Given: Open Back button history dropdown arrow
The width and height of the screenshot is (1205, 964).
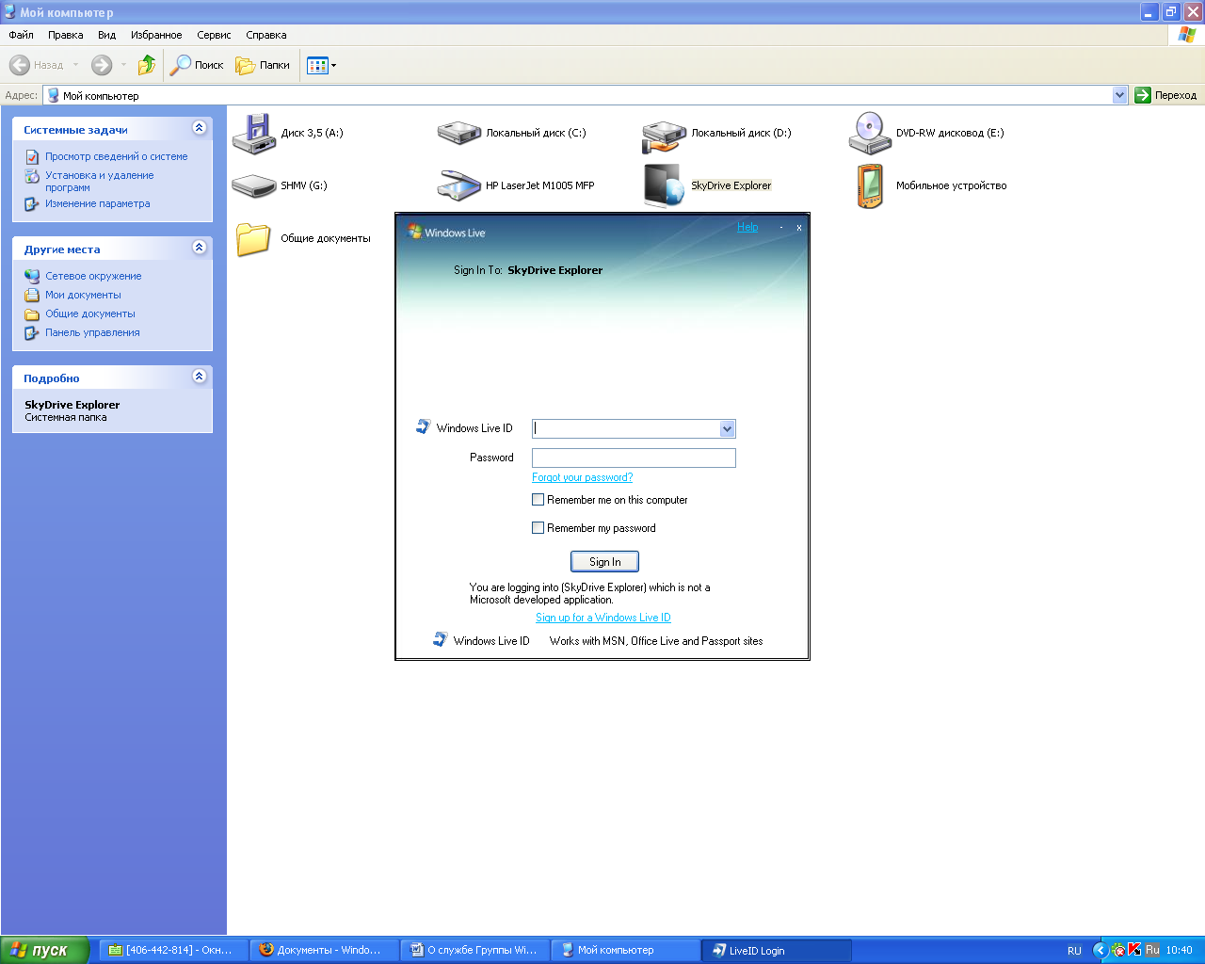Looking at the screenshot, I should coord(76,65).
